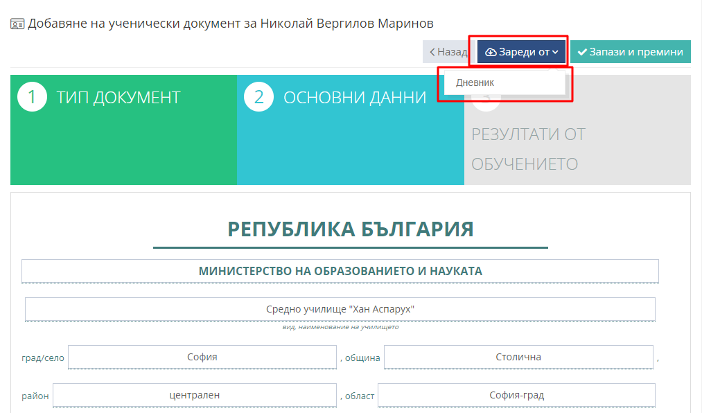Viewport: 702px width, 413px height.
Task: Open step 1 ТИП ДОКУМЕНТ tab
Action: click(123, 130)
